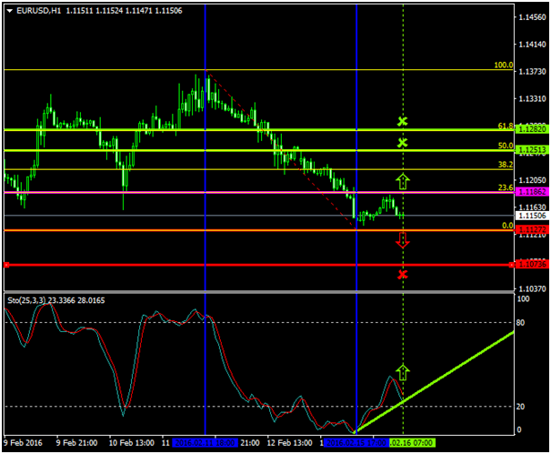Click the magenta 1.11862 price label

point(533,192)
